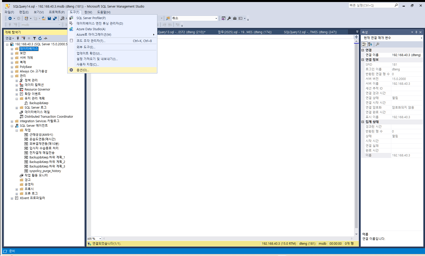Select 코드 조각 관리자(T)... menu entry
Viewport: 425px width, 256px height.
[112, 41]
